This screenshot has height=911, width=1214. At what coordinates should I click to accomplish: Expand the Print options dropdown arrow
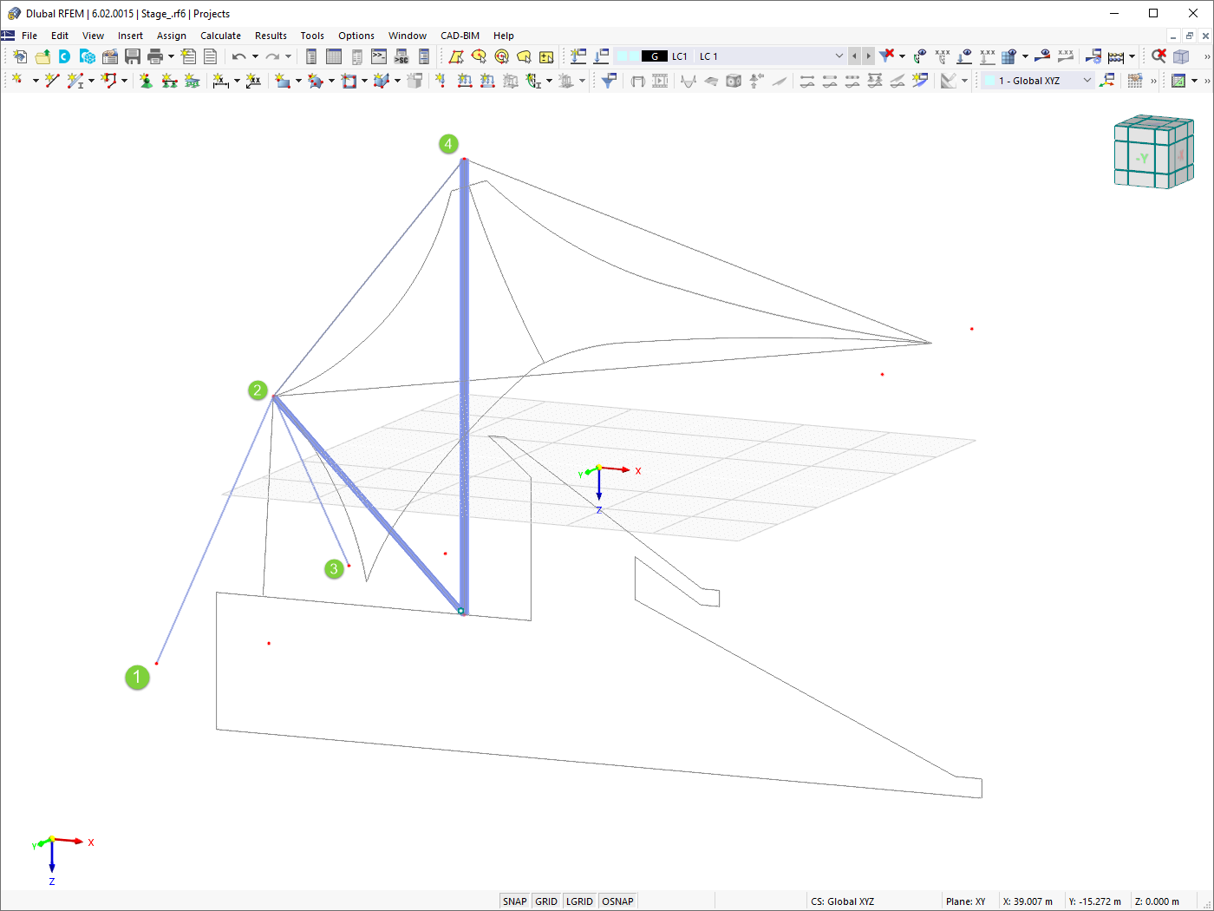[171, 56]
